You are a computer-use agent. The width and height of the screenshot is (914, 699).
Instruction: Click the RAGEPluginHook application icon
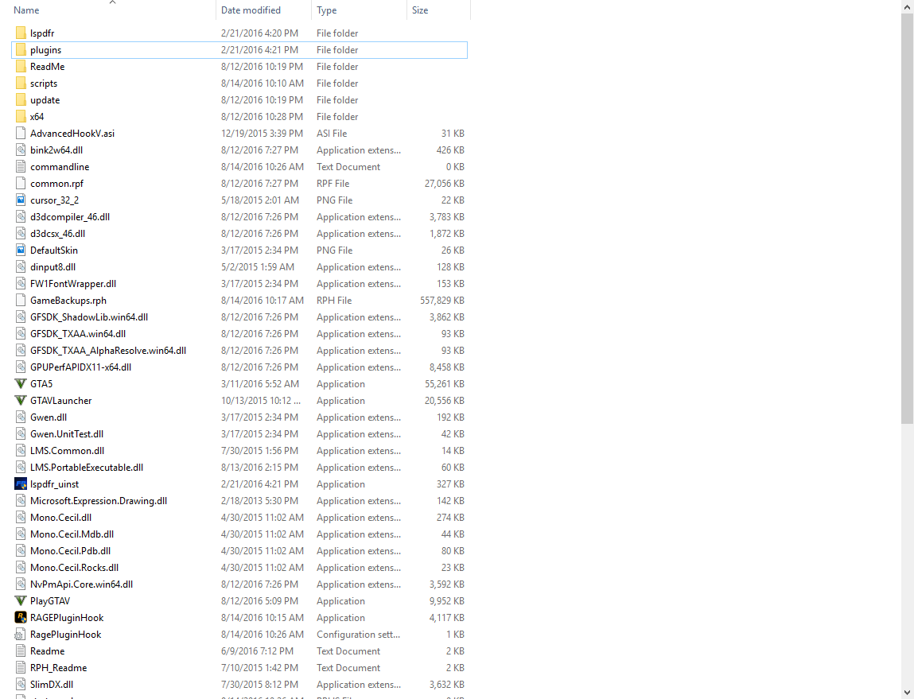21,617
